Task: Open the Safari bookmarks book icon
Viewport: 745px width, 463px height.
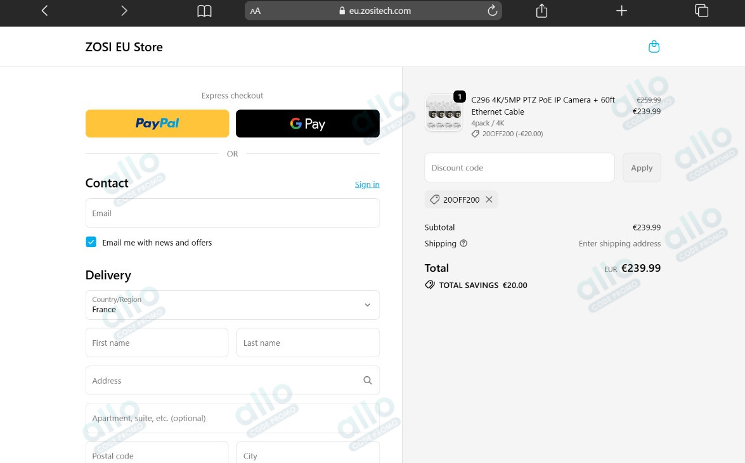Action: point(204,11)
